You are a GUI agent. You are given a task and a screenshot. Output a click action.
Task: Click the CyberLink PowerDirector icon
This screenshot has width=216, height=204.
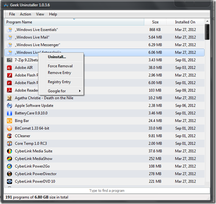click(x=9, y=174)
